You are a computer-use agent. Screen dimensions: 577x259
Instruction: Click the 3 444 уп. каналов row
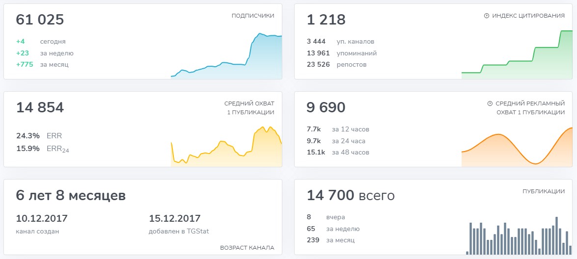340,42
